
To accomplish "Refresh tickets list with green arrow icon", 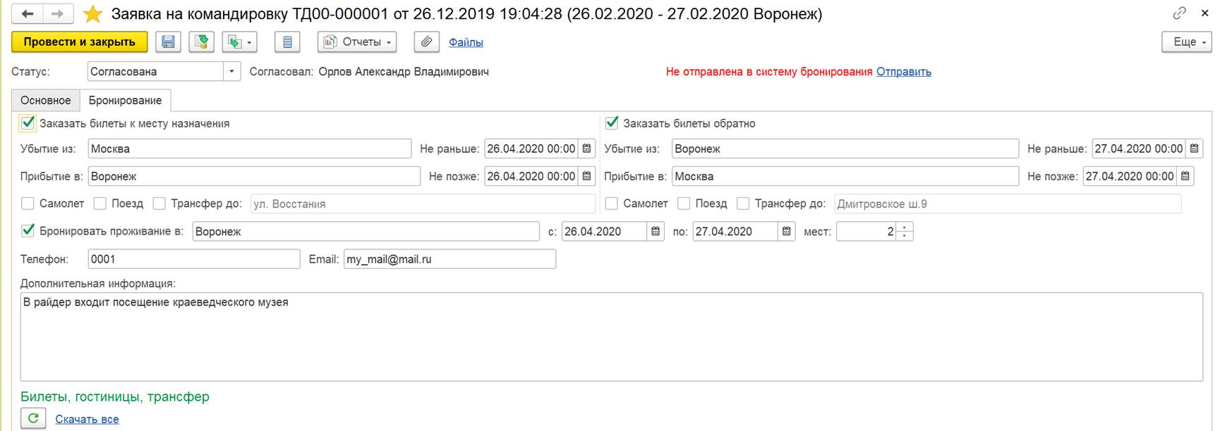I will [x=33, y=418].
